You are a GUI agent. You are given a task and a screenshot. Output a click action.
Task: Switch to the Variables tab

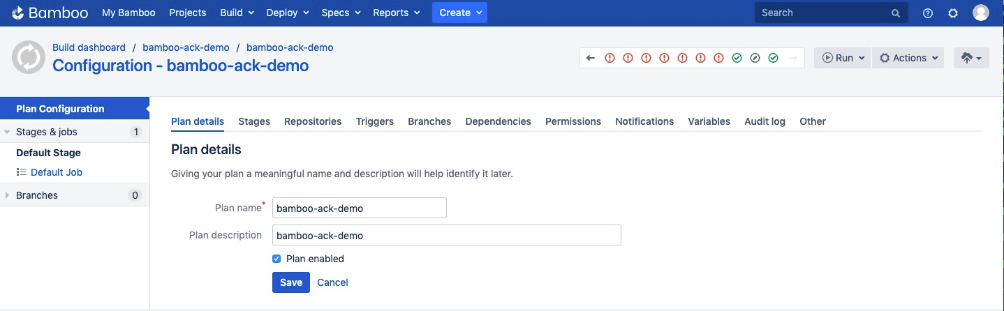[709, 121]
